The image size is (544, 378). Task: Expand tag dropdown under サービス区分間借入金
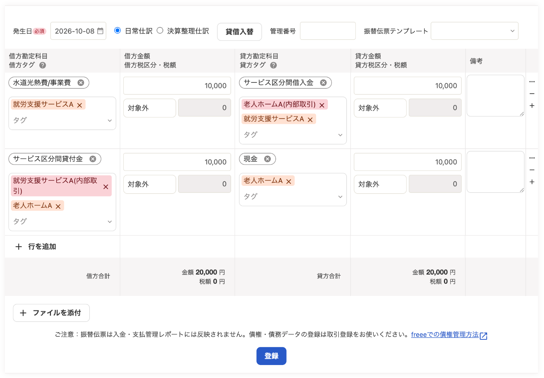point(340,135)
